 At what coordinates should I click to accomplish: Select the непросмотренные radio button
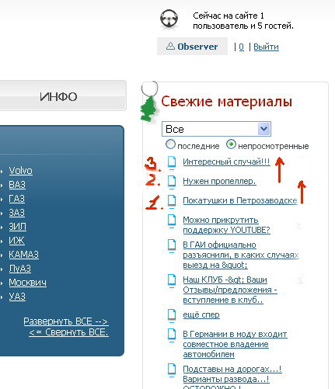(231, 144)
